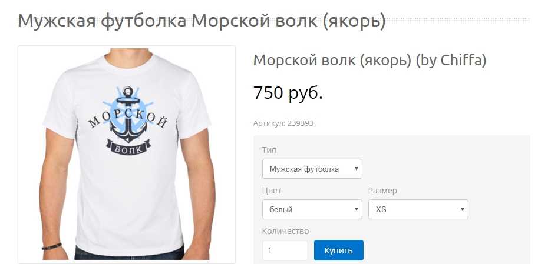This screenshot has width=538, height=264.
Task: Open the Цвет dropdown showing белый
Action: click(312, 209)
